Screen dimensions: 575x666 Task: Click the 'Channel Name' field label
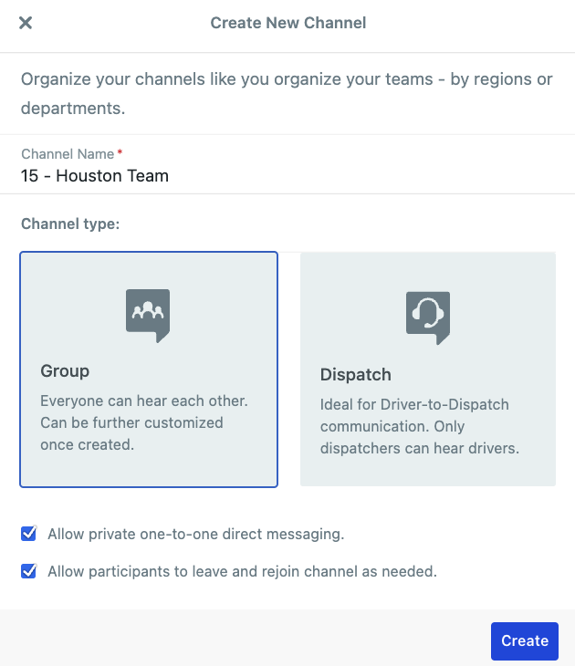pos(68,154)
